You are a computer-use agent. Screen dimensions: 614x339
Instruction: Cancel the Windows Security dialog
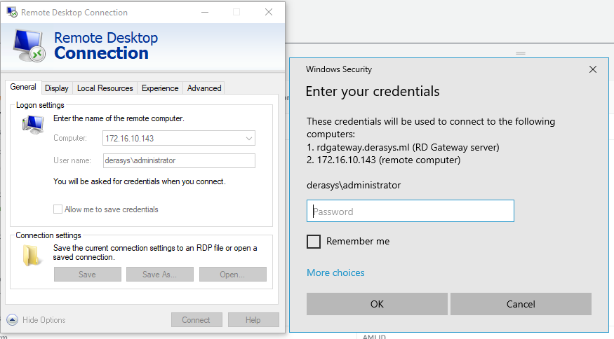[x=521, y=304]
